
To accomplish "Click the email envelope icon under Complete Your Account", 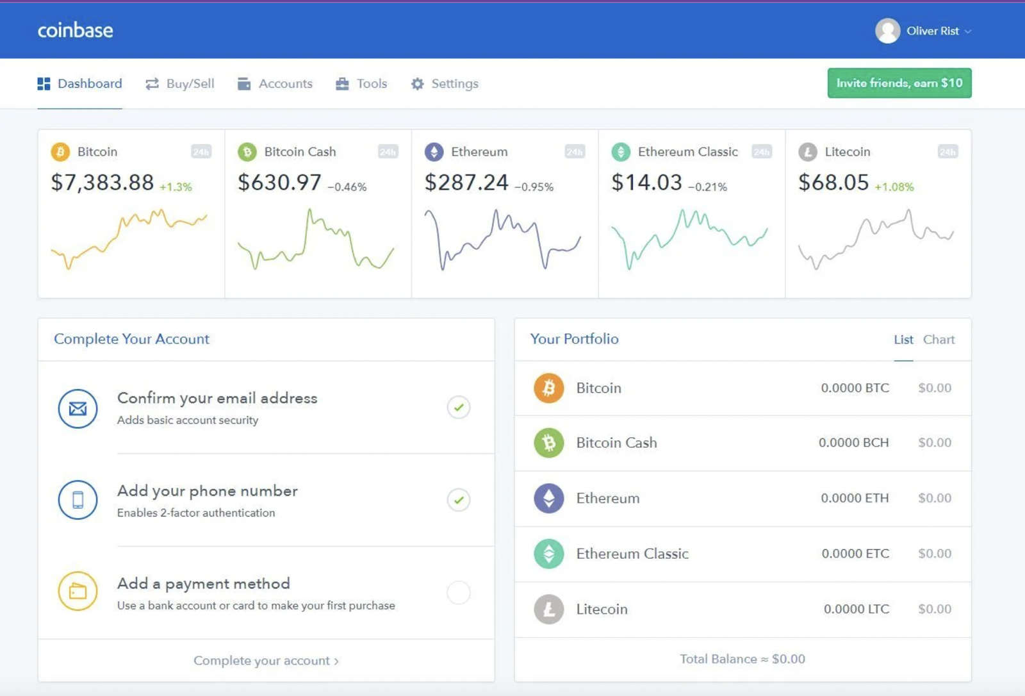I will [x=78, y=408].
